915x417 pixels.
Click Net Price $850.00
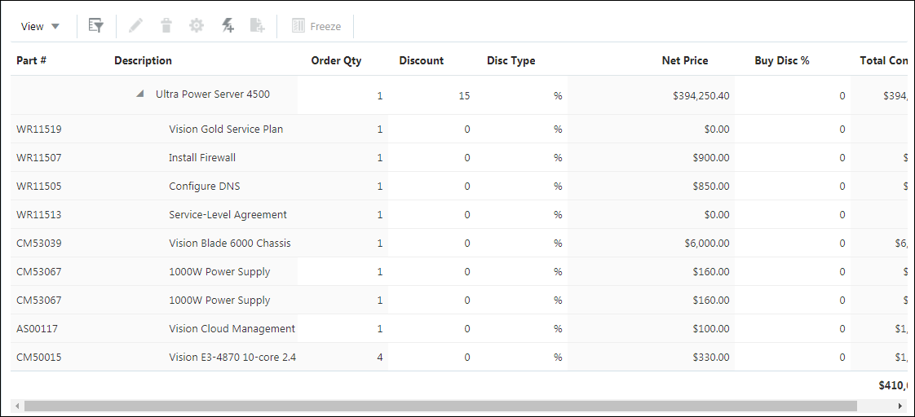711,187
